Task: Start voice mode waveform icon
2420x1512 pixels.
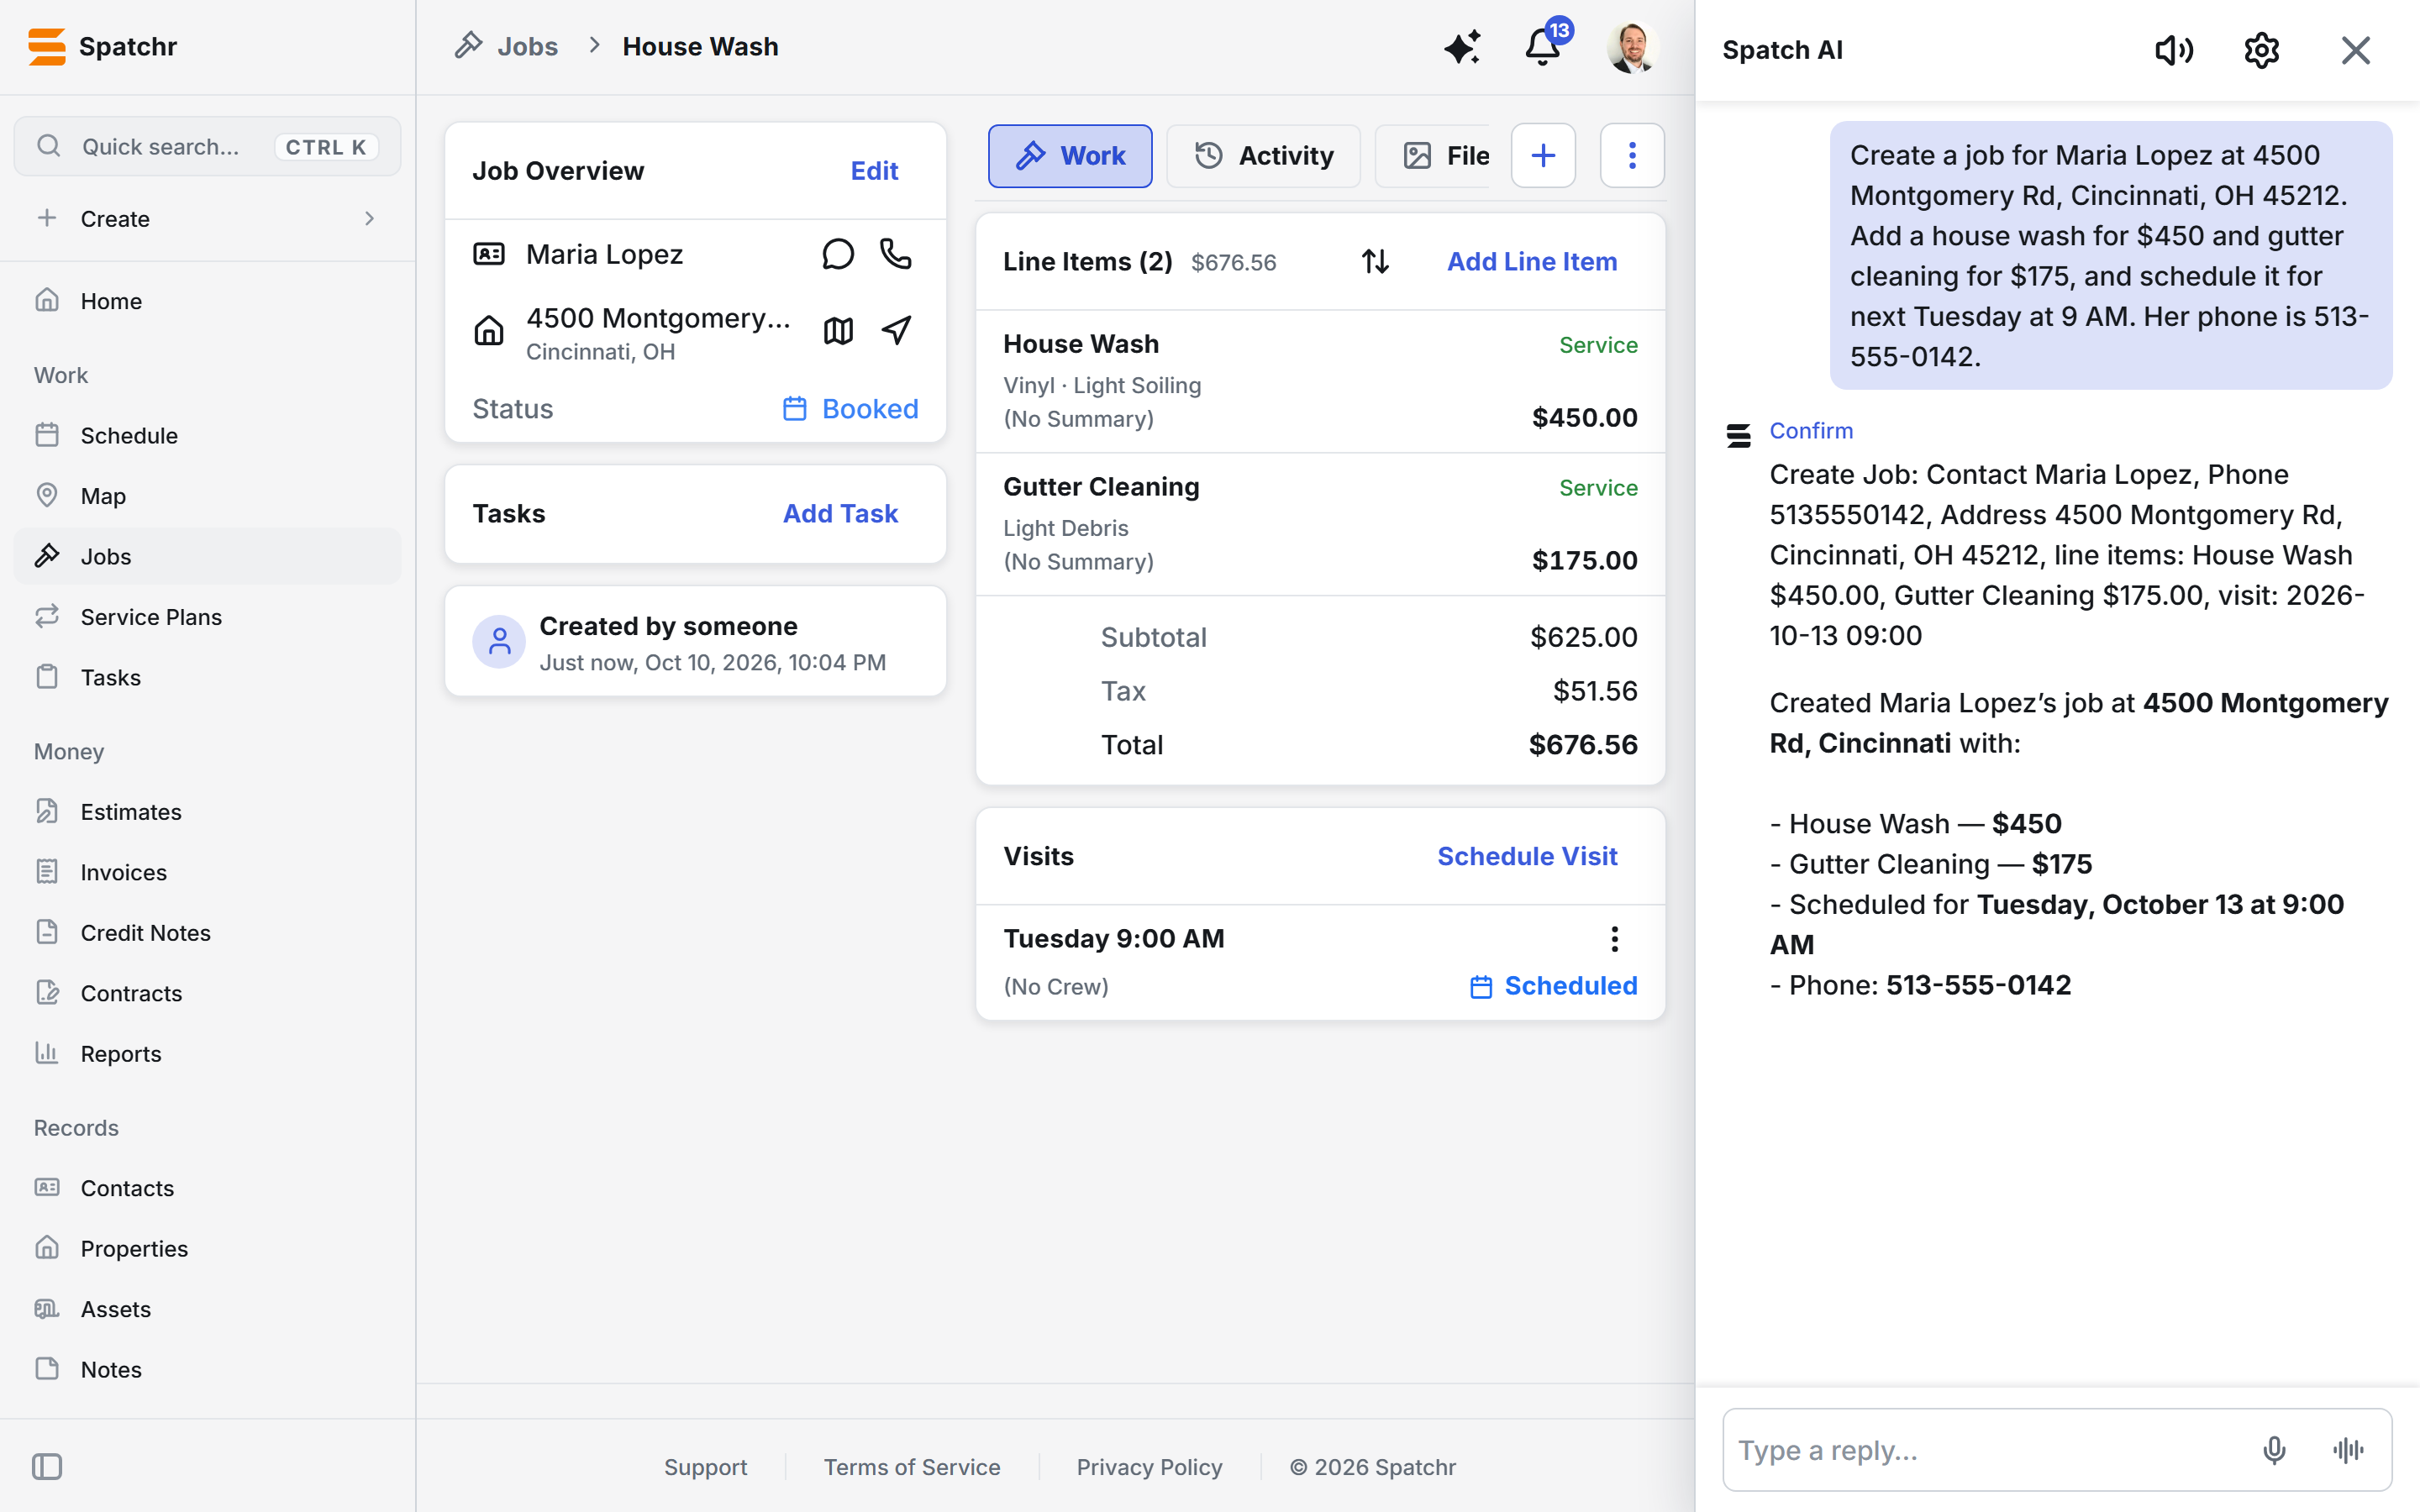Action: (x=2348, y=1450)
